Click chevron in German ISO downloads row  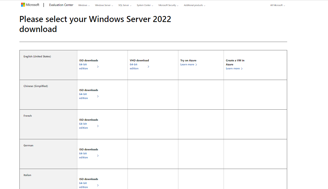(98, 156)
